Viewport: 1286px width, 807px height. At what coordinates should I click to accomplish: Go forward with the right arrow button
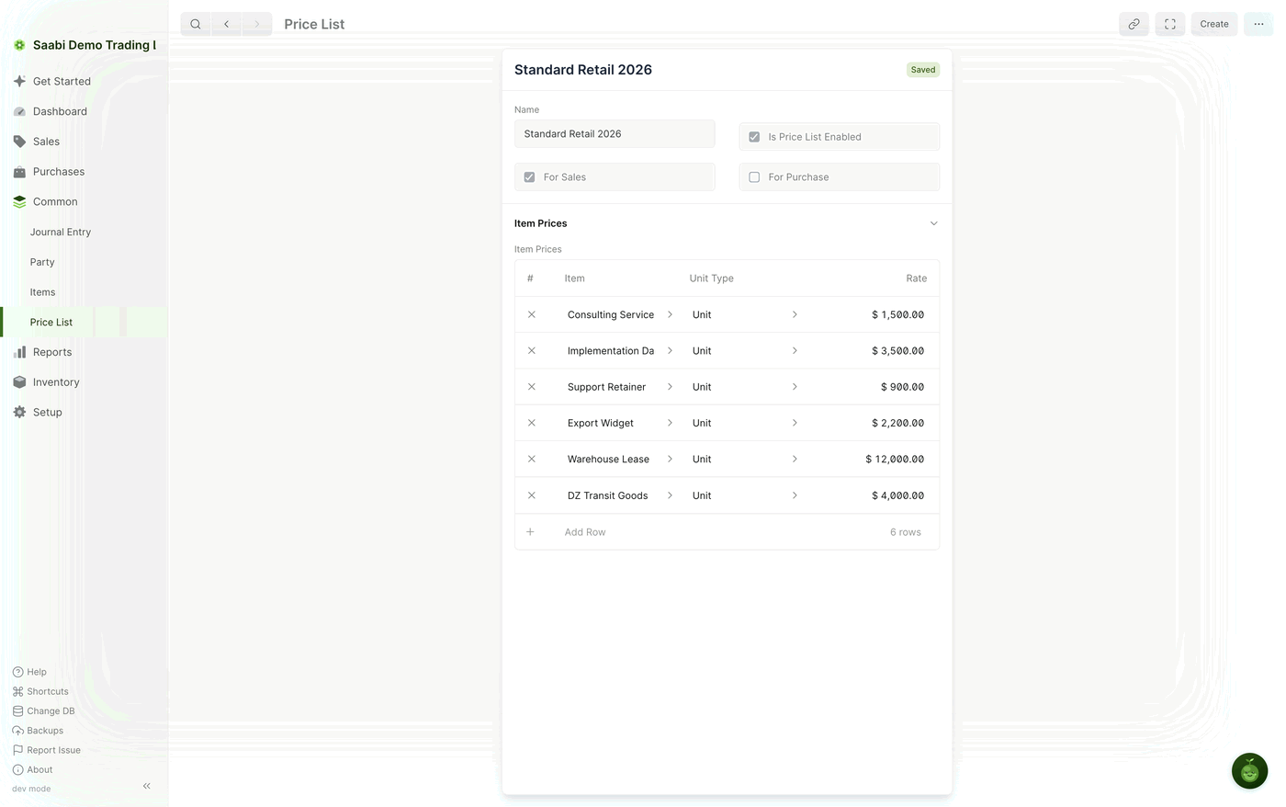pos(257,24)
